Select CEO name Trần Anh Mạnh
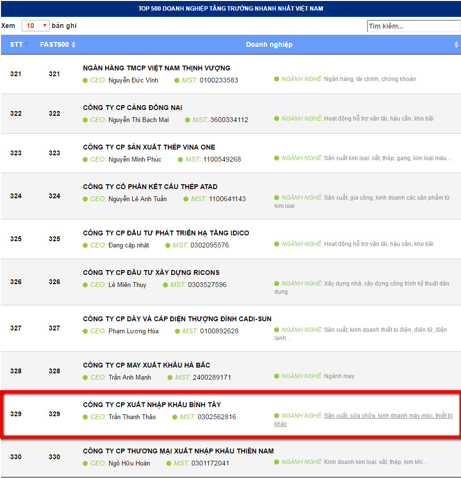The width and height of the screenshot is (461, 478). tap(130, 378)
